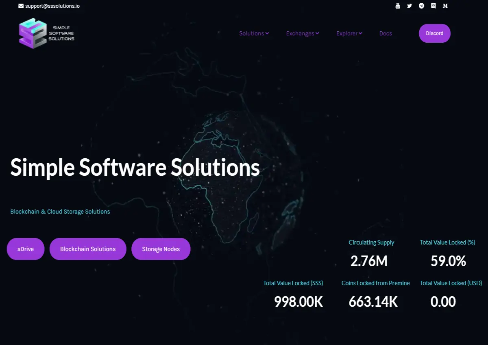
Task: Click the Total Value Locked (%) label
Action: (x=447, y=242)
